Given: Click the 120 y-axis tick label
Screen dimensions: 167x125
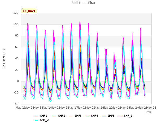Looking at the screenshot, I should pos(16,13).
